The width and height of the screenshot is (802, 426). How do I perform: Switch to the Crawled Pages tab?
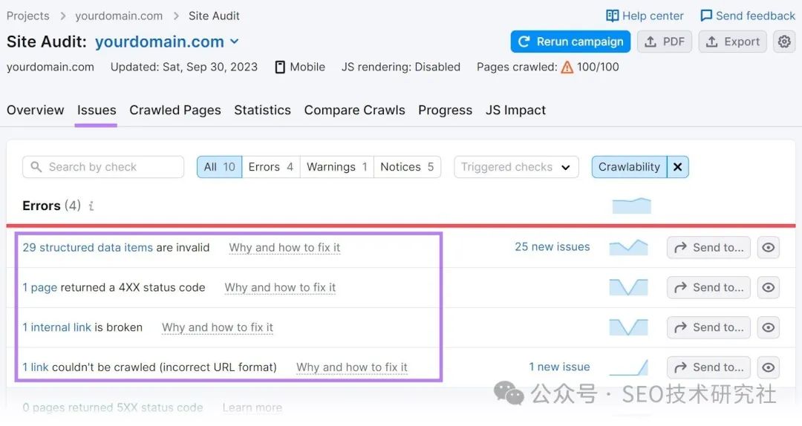coord(175,110)
